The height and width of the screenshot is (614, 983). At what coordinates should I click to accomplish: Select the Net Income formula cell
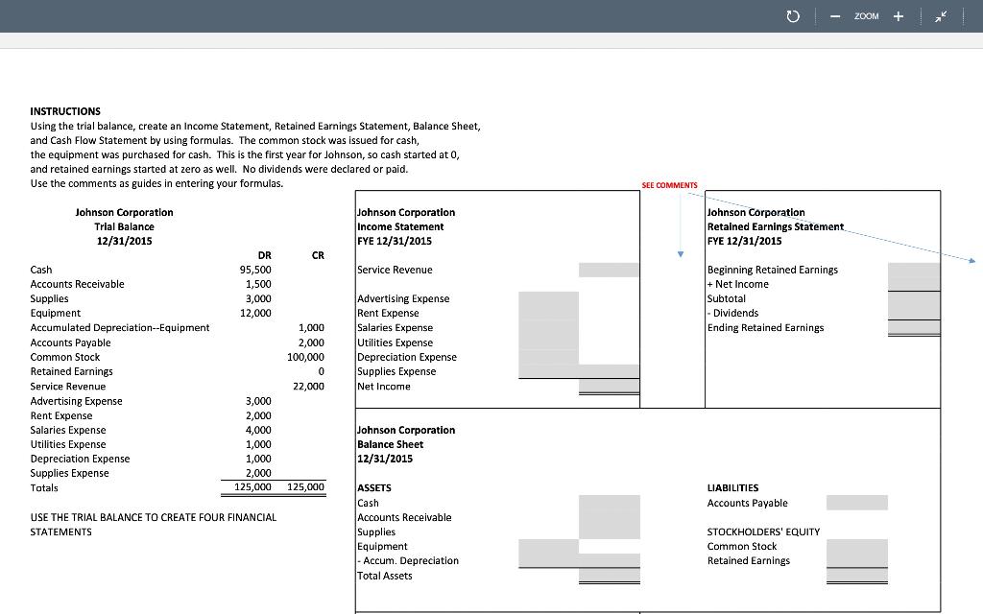[608, 386]
